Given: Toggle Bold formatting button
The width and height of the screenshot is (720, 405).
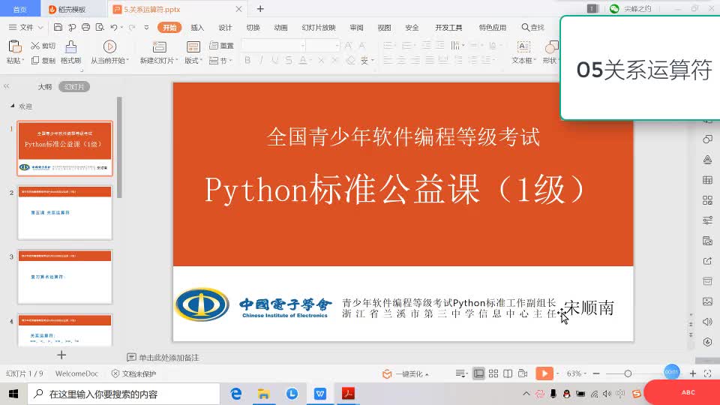Looking at the screenshot, I should [x=247, y=60].
